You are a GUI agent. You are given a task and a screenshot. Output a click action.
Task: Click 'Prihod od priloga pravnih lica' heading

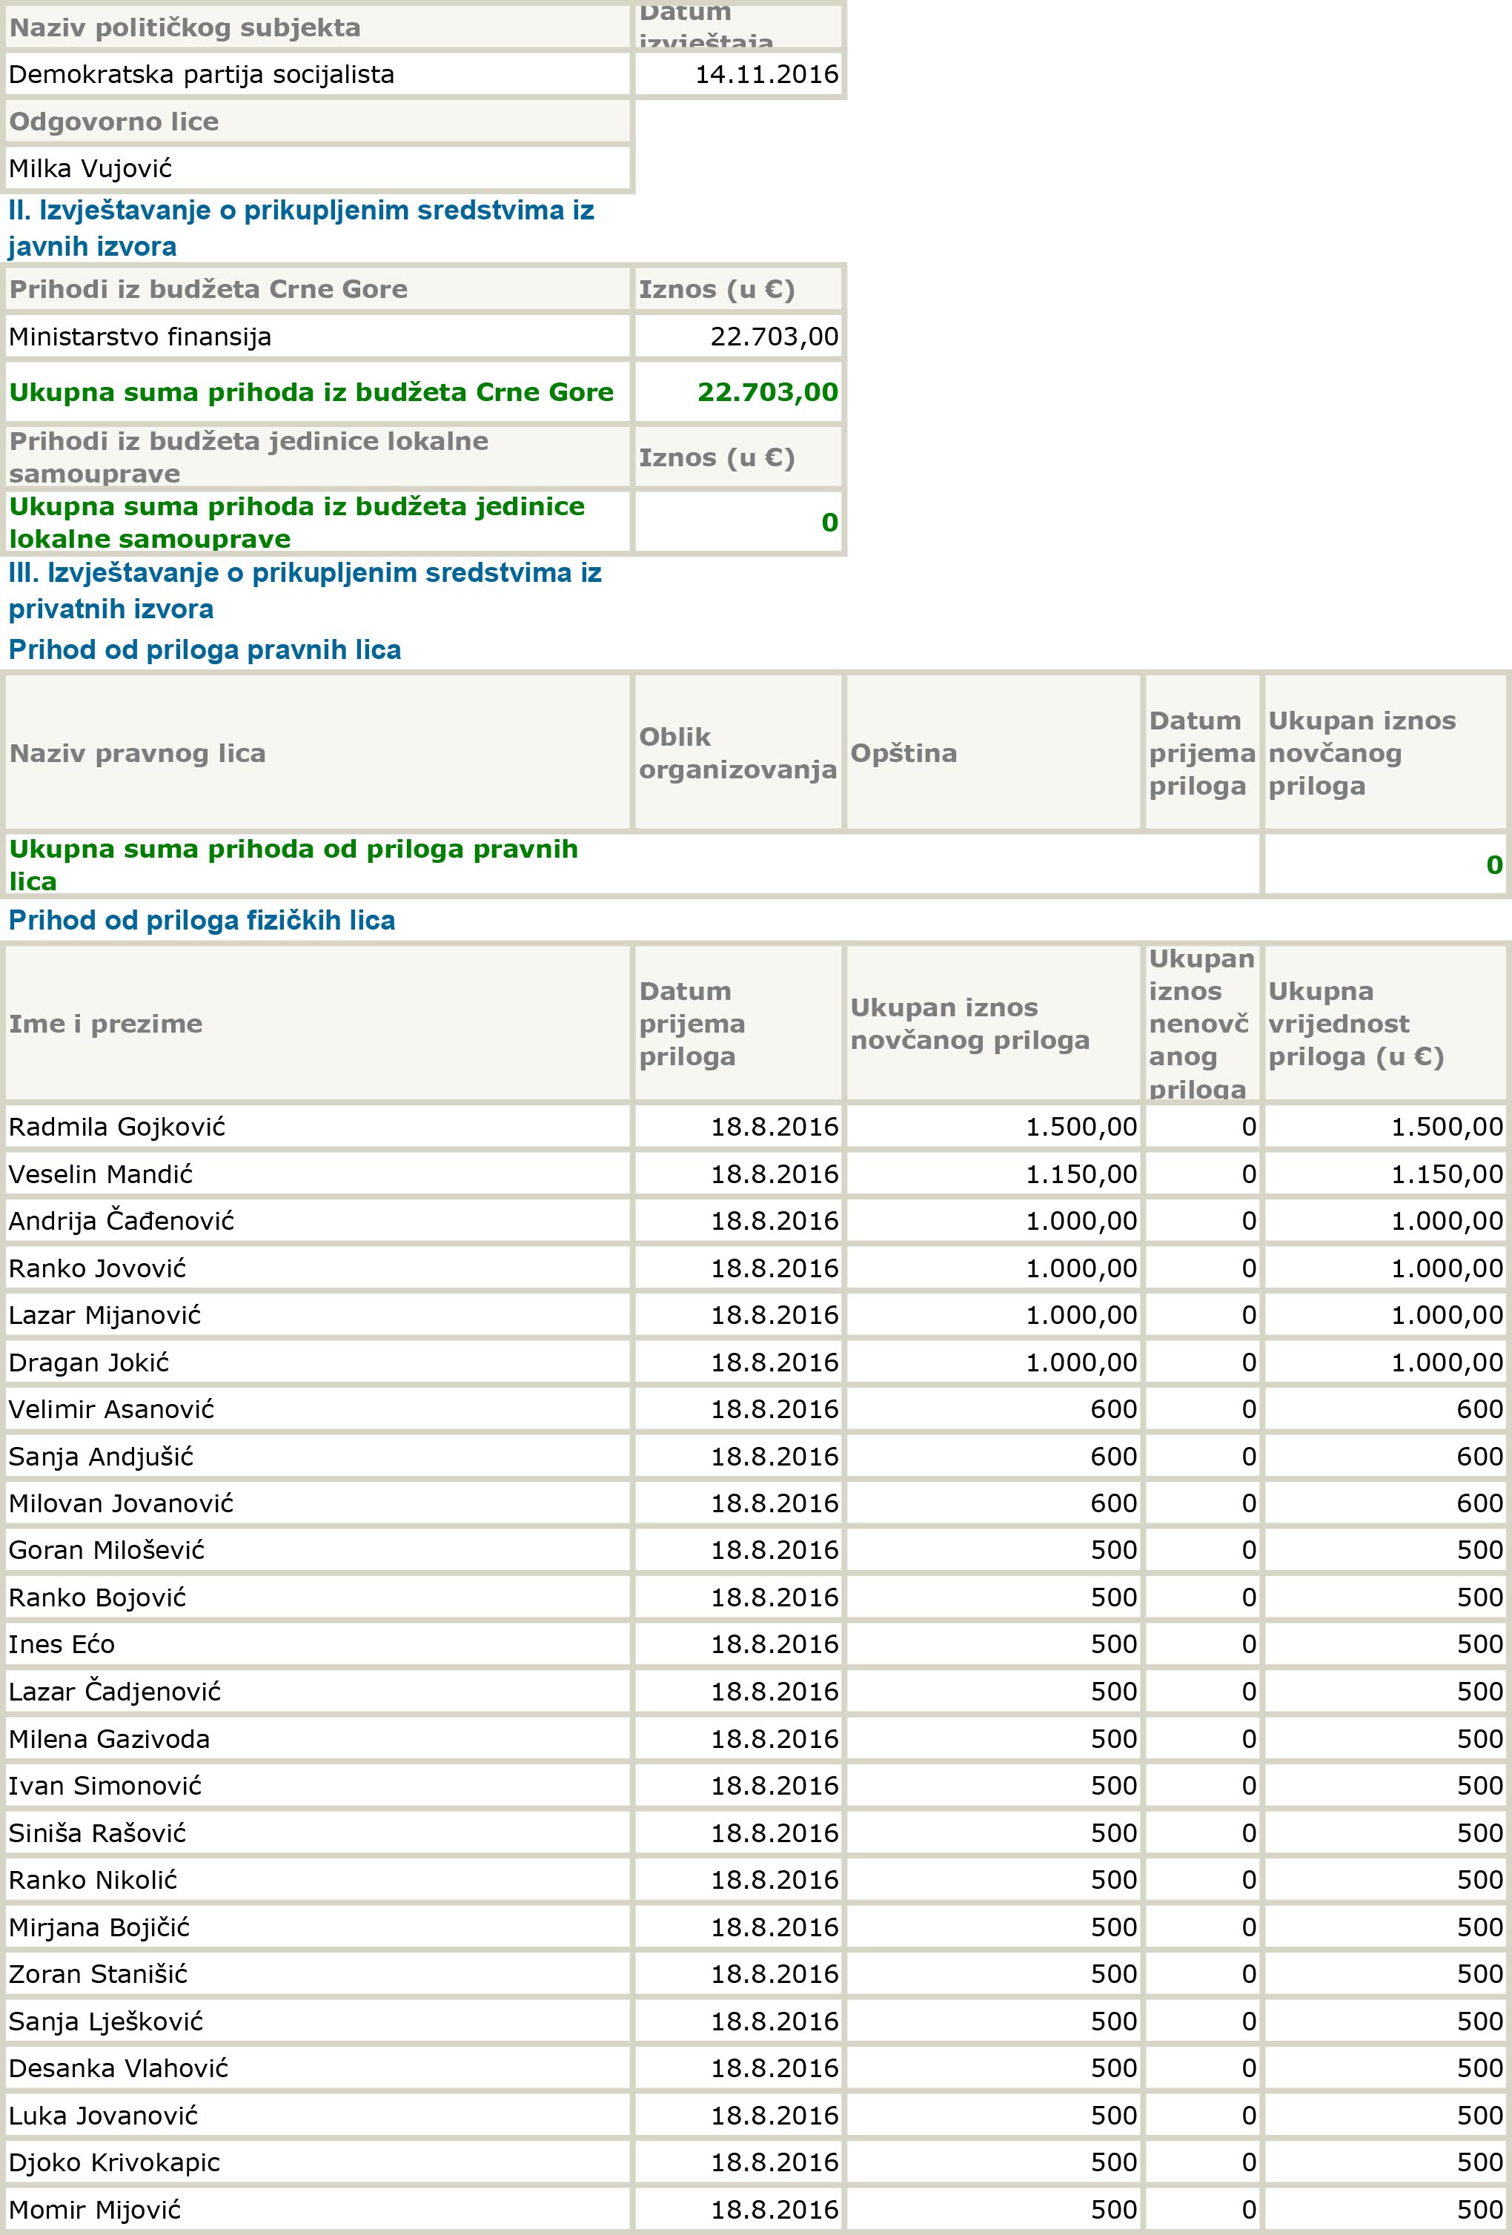tap(205, 649)
